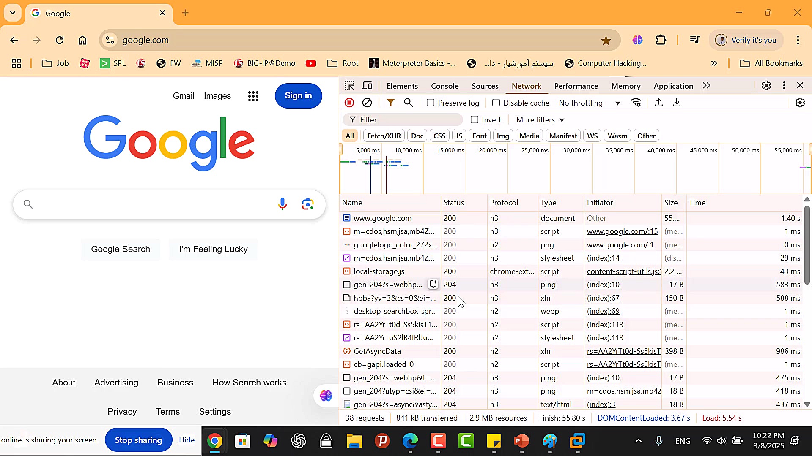Click the network Filter text field
This screenshot has height=456, width=812.
tap(403, 120)
